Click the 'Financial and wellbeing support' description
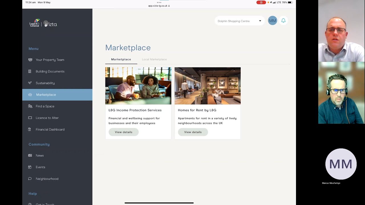Viewport: 365px width, 205px height. [134, 121]
